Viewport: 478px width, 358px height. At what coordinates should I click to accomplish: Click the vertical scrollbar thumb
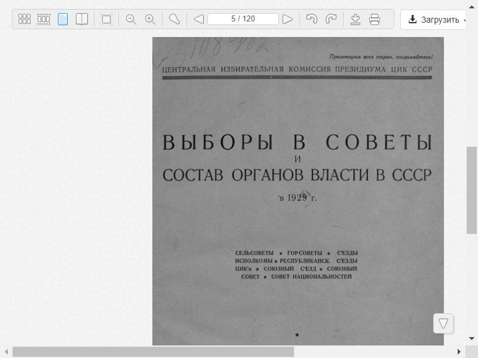pyautogui.click(x=471, y=190)
